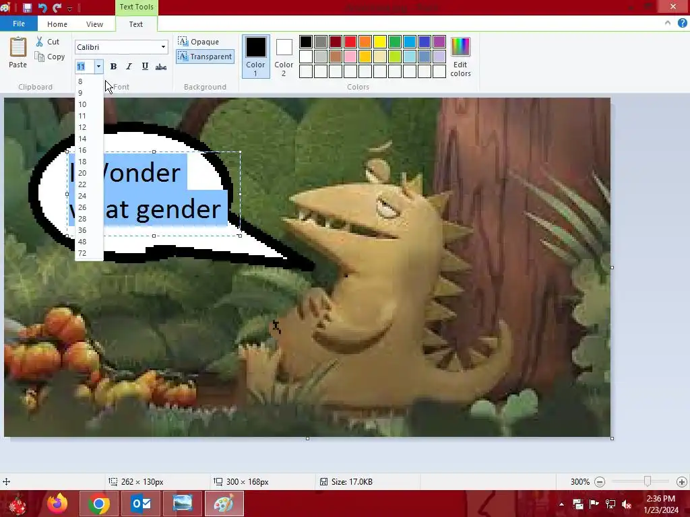690x517 pixels.
Task: Select Color 1 foreground button
Action: (x=255, y=57)
